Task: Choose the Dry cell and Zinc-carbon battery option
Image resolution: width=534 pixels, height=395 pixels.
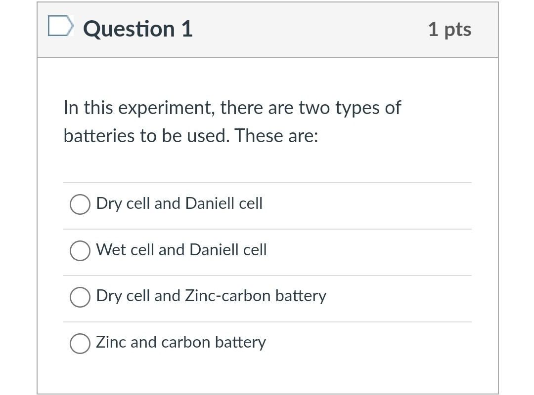Action: pos(80,297)
